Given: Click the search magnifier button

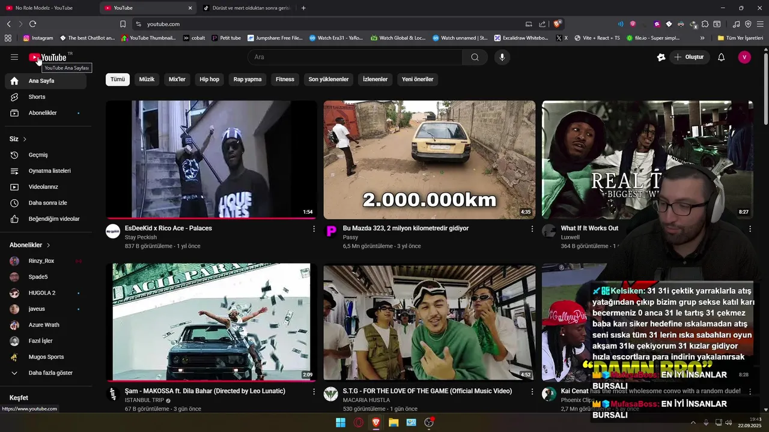Looking at the screenshot, I should coord(475,57).
